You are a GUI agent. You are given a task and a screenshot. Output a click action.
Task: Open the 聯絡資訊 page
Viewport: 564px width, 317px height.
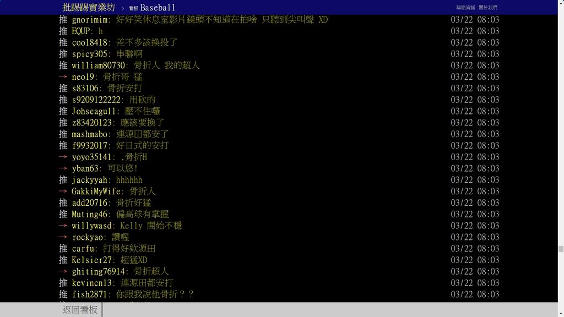465,8
